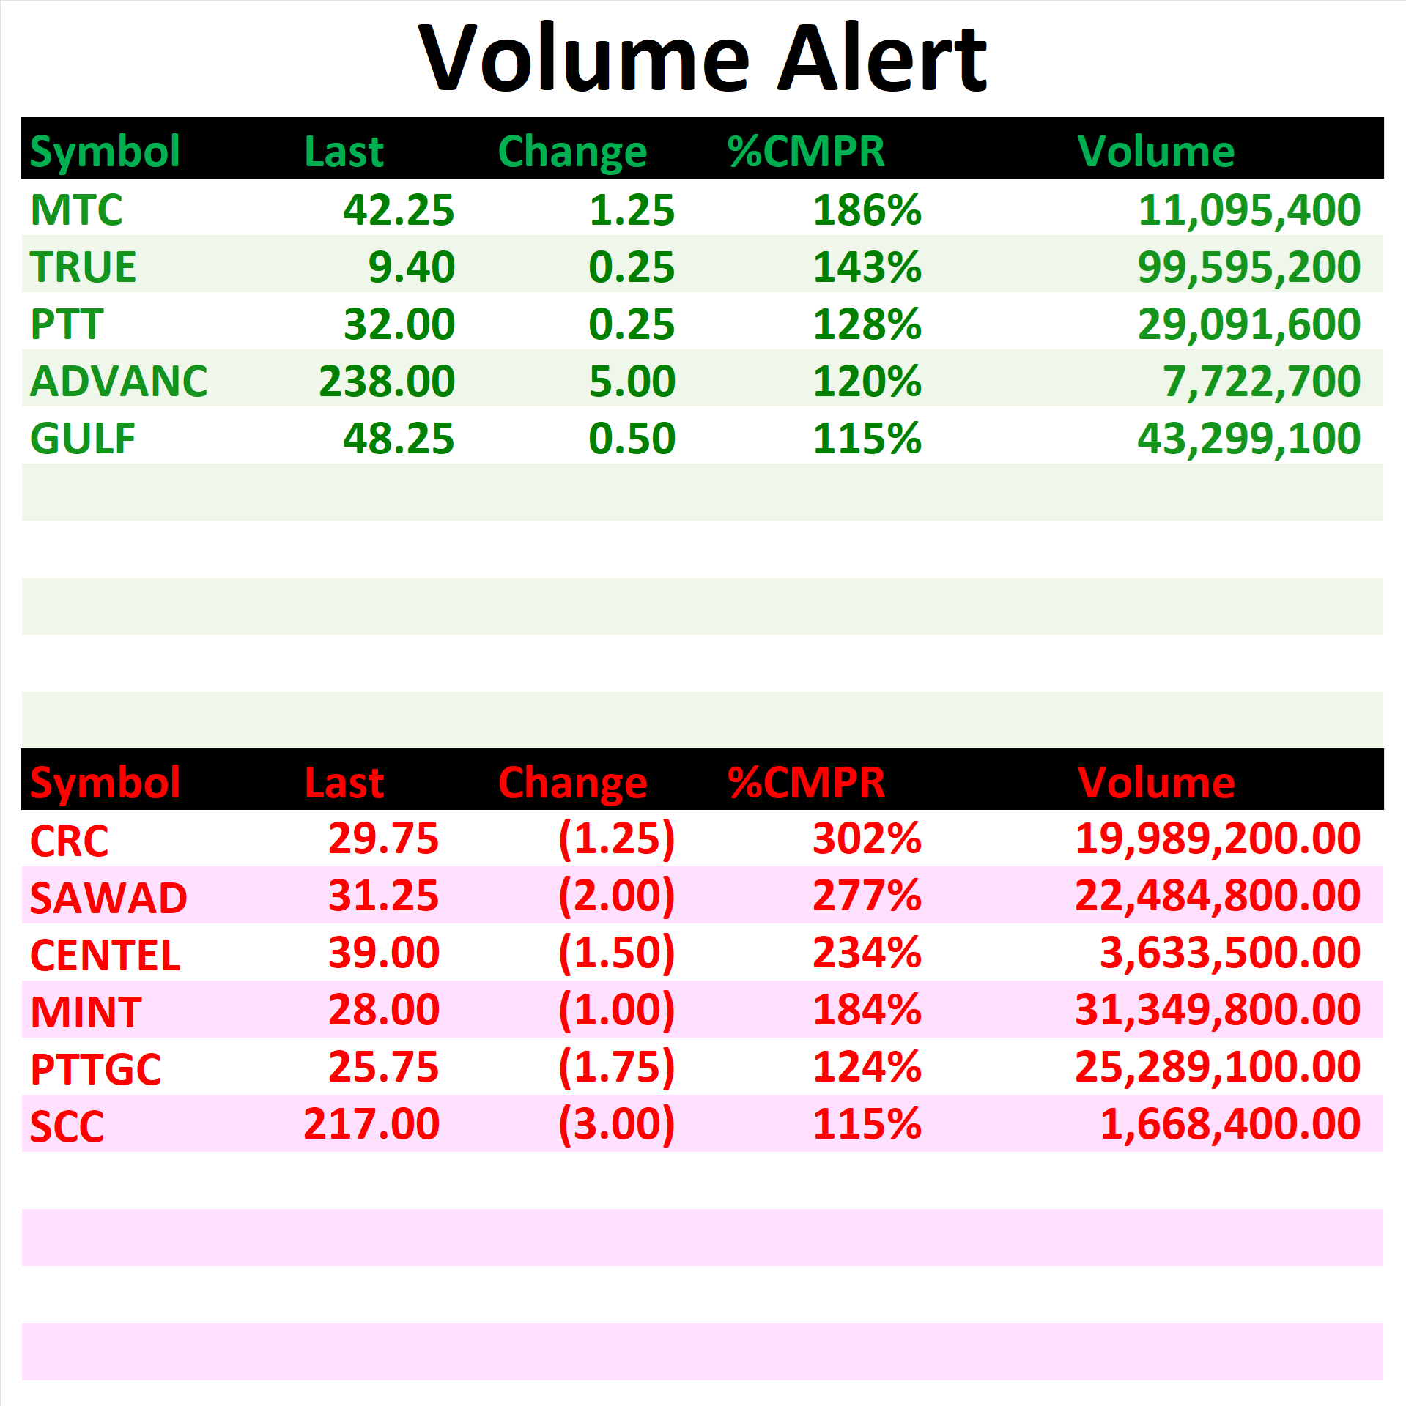1406x1406 pixels.
Task: Click CRC 302% CMPR value
Action: pos(867,838)
